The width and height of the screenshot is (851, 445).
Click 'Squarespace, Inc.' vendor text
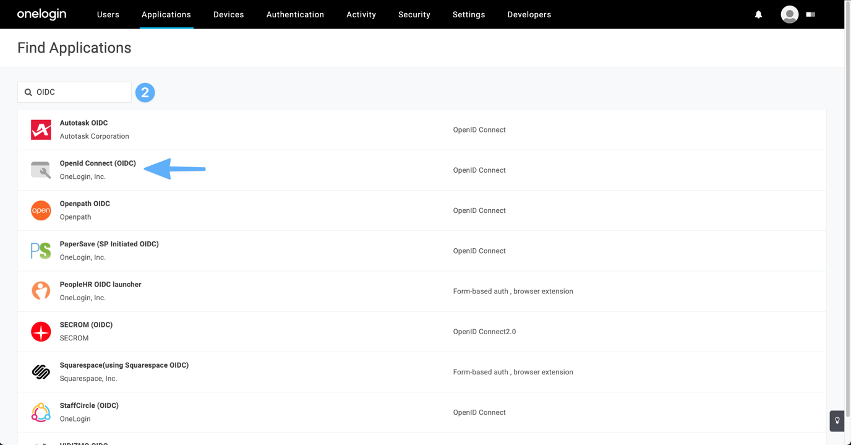click(x=88, y=379)
